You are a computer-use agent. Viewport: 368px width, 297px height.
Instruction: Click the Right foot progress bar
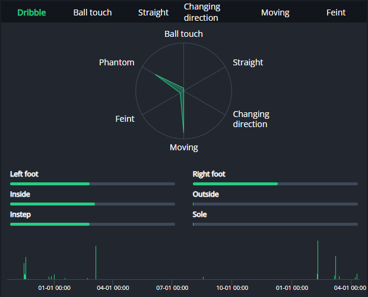(x=275, y=184)
